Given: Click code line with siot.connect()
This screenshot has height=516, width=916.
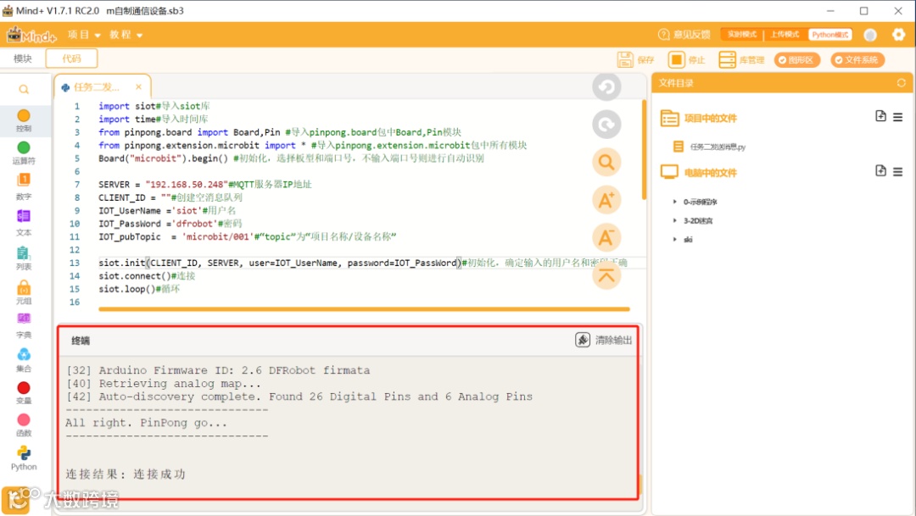Looking at the screenshot, I should pos(147,276).
